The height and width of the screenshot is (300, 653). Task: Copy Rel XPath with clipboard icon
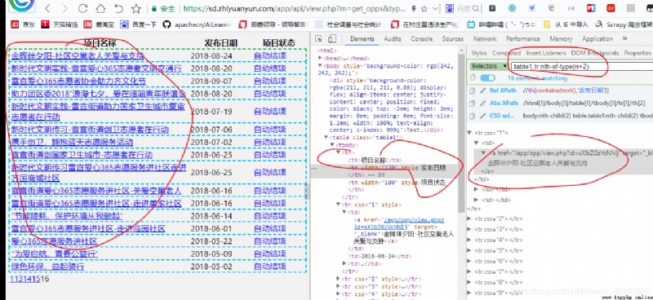472,90
